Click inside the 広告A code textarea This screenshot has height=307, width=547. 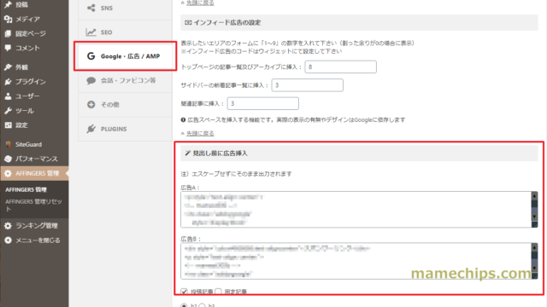356,210
